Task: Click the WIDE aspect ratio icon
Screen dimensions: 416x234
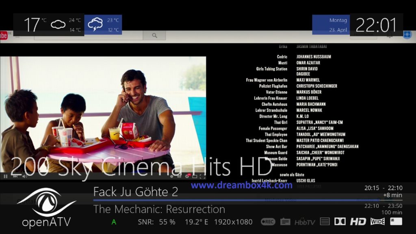Action: point(377,221)
